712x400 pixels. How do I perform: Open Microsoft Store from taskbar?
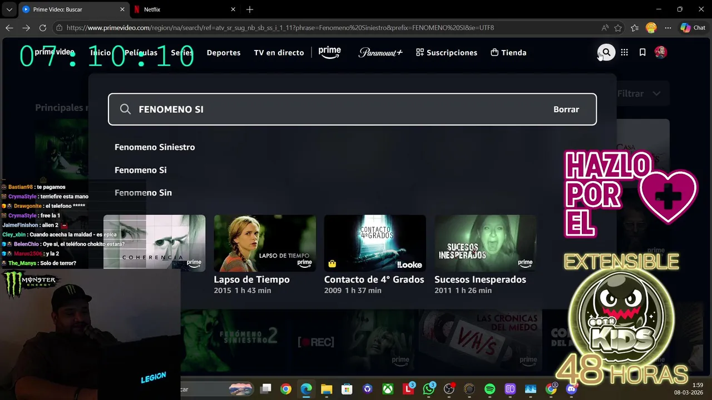tap(347, 389)
